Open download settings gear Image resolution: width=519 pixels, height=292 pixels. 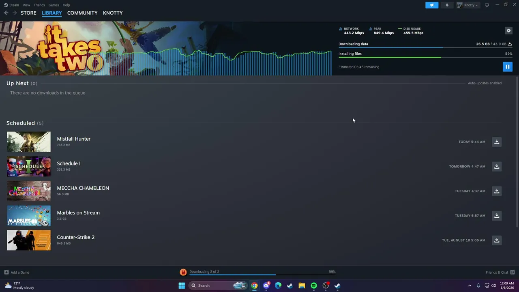(508, 30)
